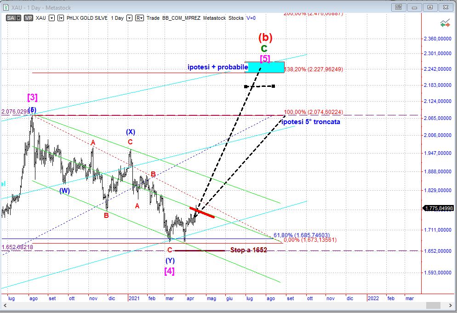Click the trade arrows chart icon

click(x=445, y=24)
